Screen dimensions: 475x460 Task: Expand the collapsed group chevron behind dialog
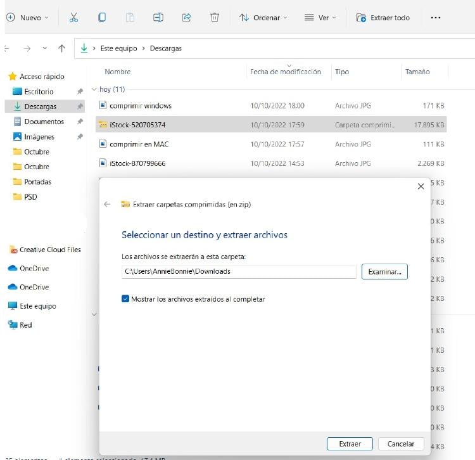[x=94, y=314]
